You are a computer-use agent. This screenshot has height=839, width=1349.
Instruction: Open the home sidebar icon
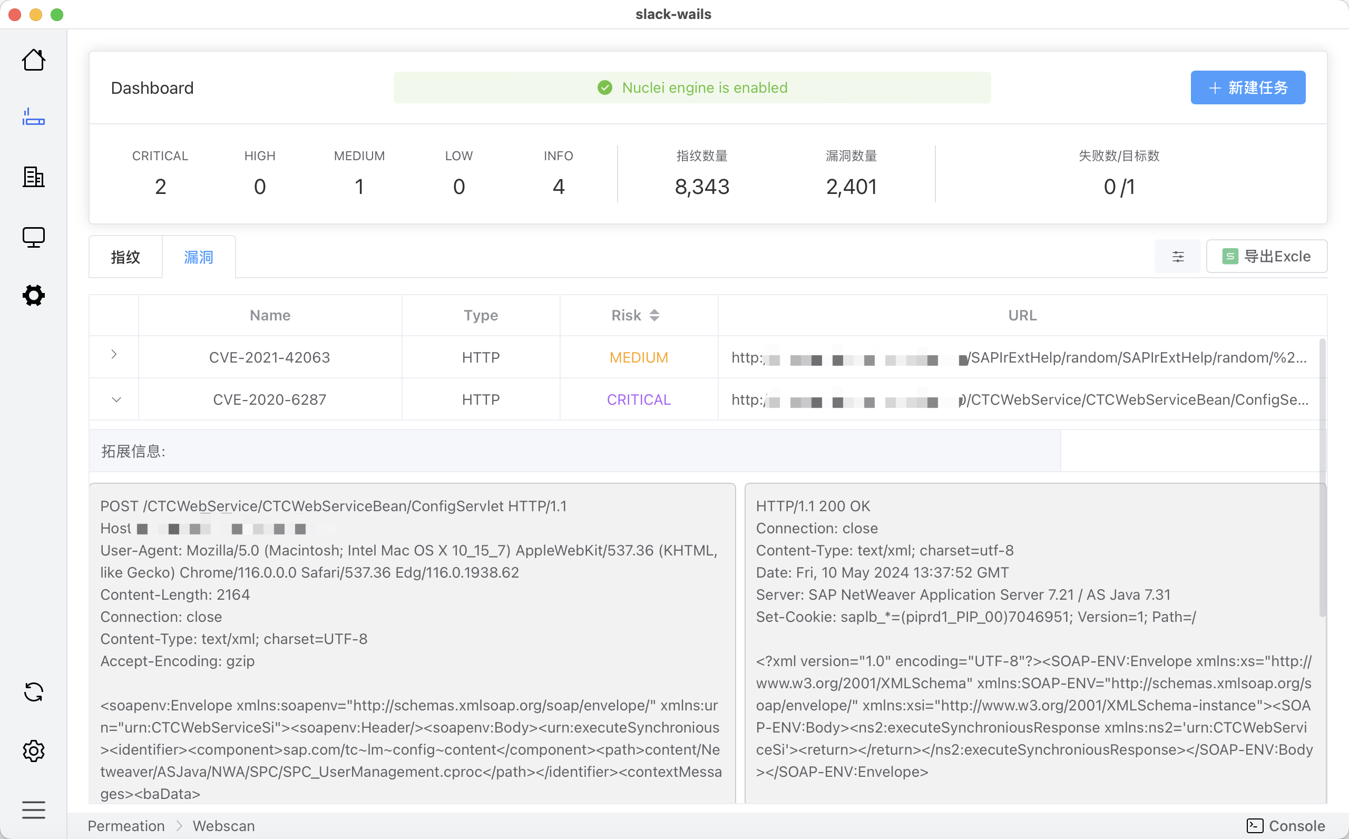click(x=33, y=60)
